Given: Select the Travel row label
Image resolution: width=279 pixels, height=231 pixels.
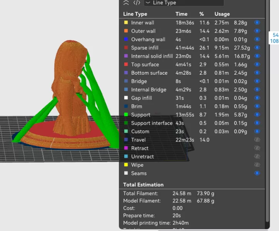Looking at the screenshot, I should 138,140.
